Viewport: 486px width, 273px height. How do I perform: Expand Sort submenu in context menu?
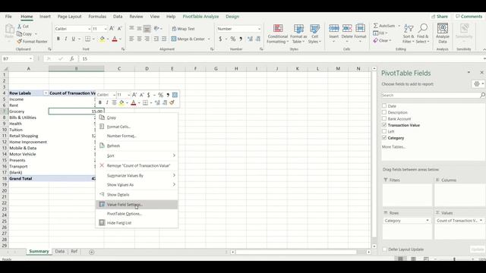(x=137, y=155)
